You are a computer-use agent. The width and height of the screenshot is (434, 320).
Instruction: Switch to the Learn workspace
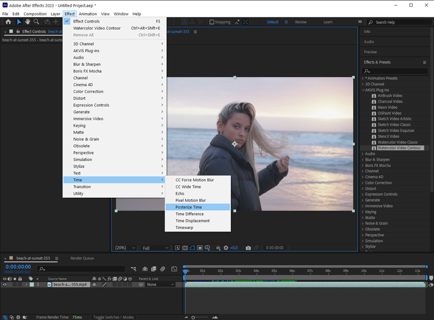pyautogui.click(x=328, y=22)
